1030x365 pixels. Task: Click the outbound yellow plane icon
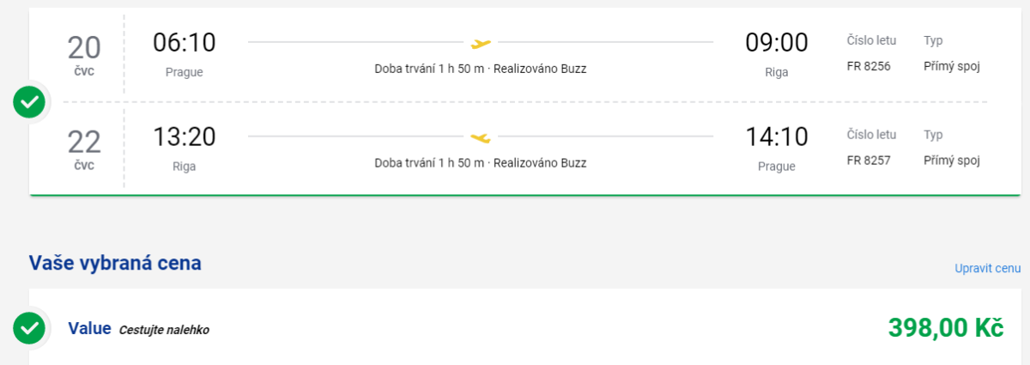(x=481, y=42)
